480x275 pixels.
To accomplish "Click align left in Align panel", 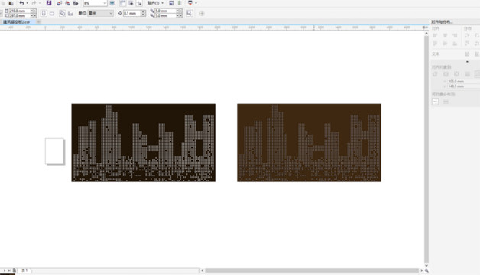I will point(435,35).
